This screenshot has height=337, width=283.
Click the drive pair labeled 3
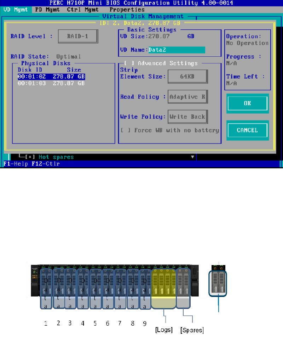click(71, 289)
